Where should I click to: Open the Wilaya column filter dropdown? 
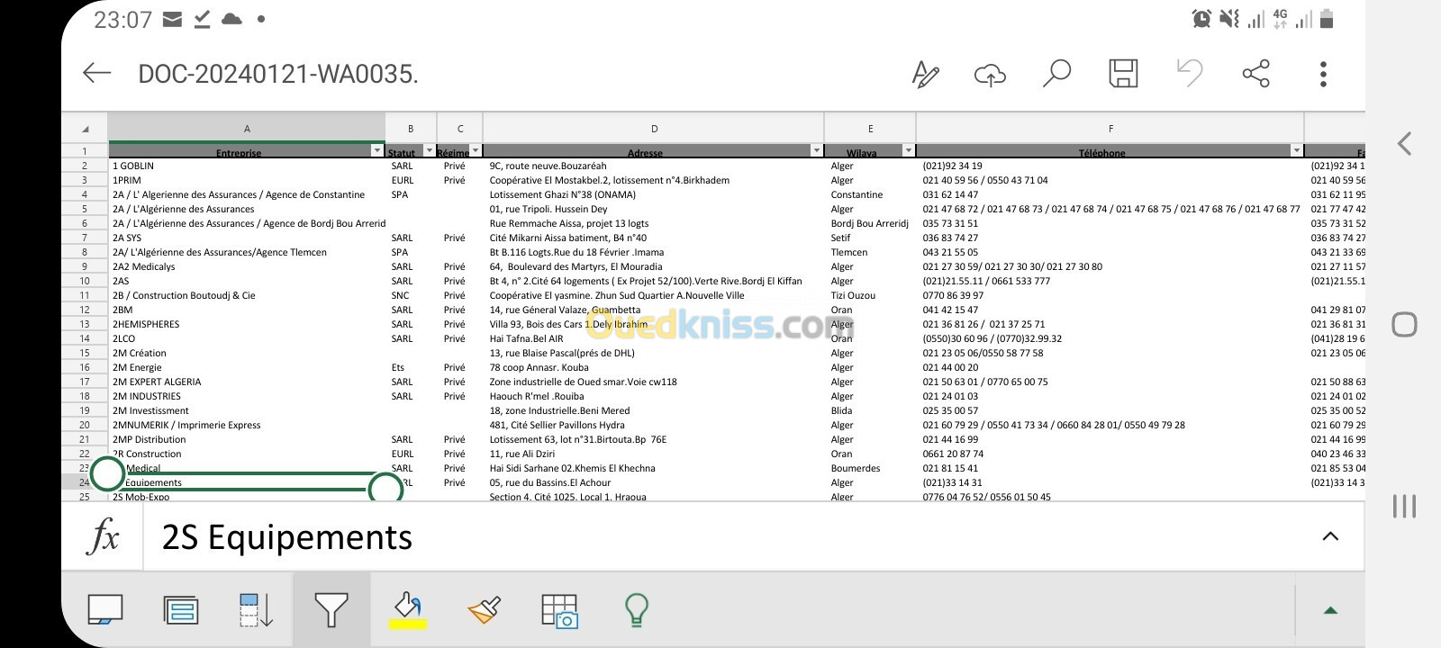pyautogui.click(x=908, y=150)
